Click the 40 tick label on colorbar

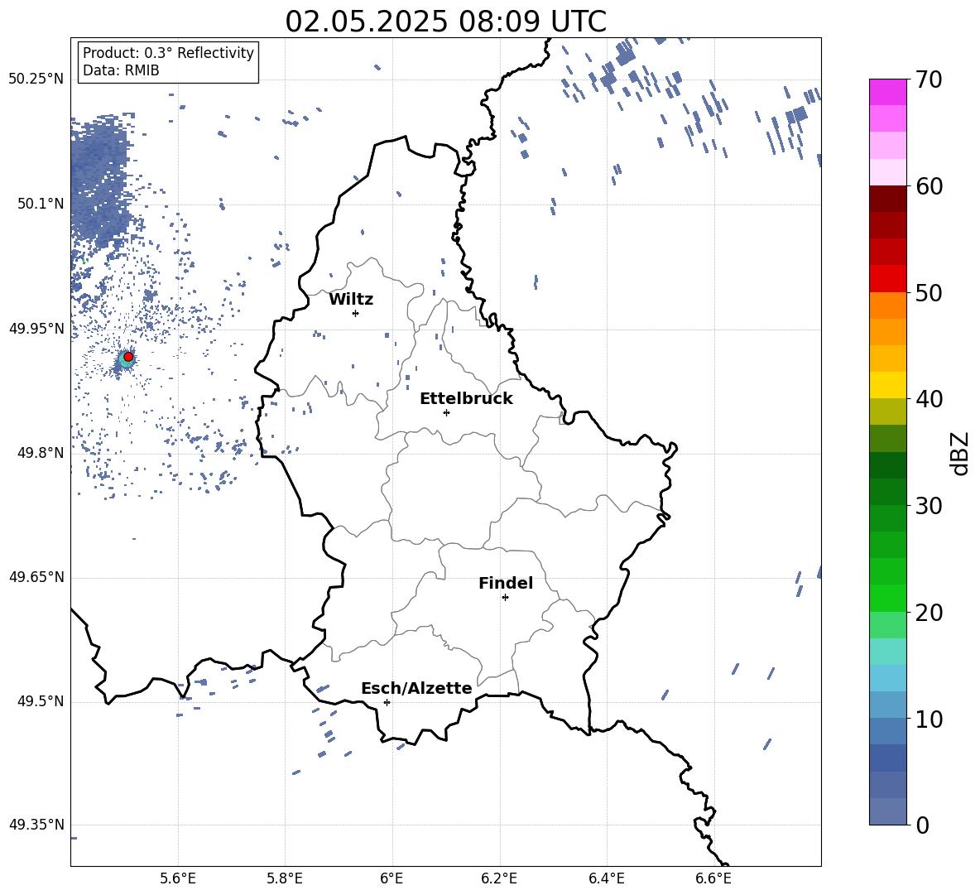point(929,399)
